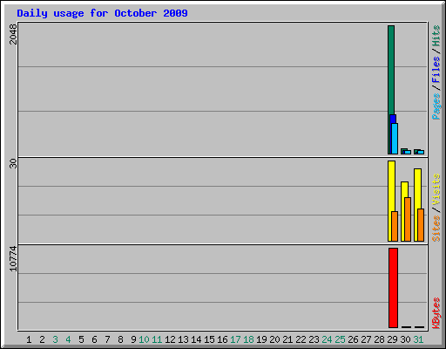Click green day label 17

tap(235, 339)
